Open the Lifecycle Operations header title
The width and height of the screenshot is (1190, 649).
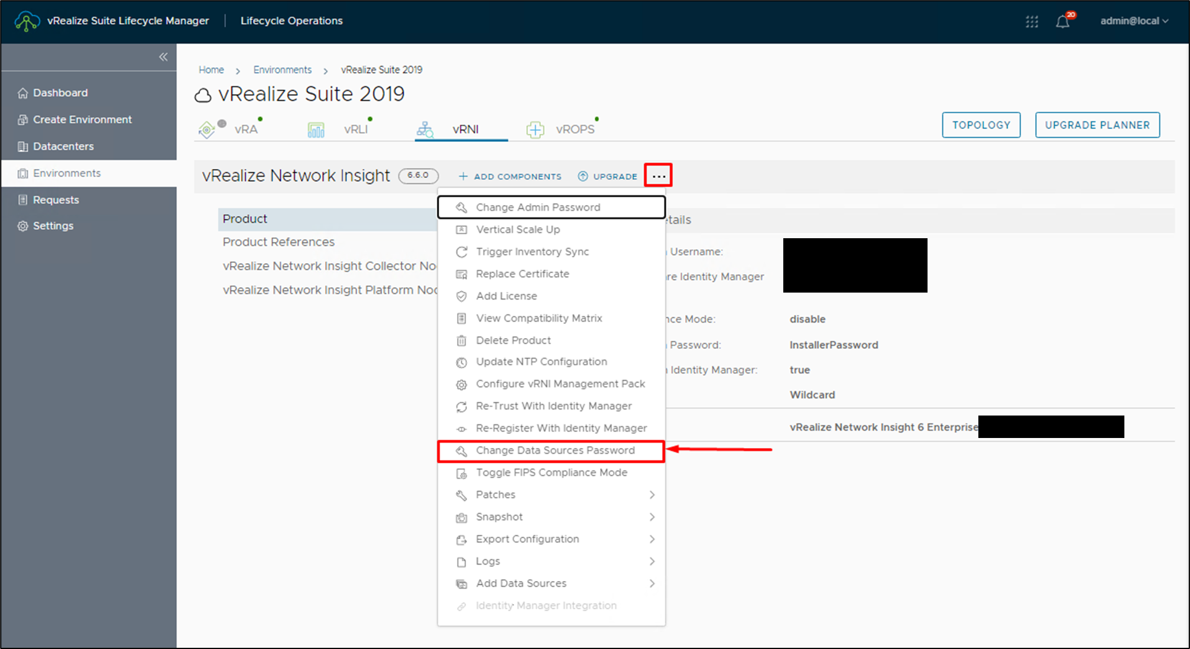point(291,21)
